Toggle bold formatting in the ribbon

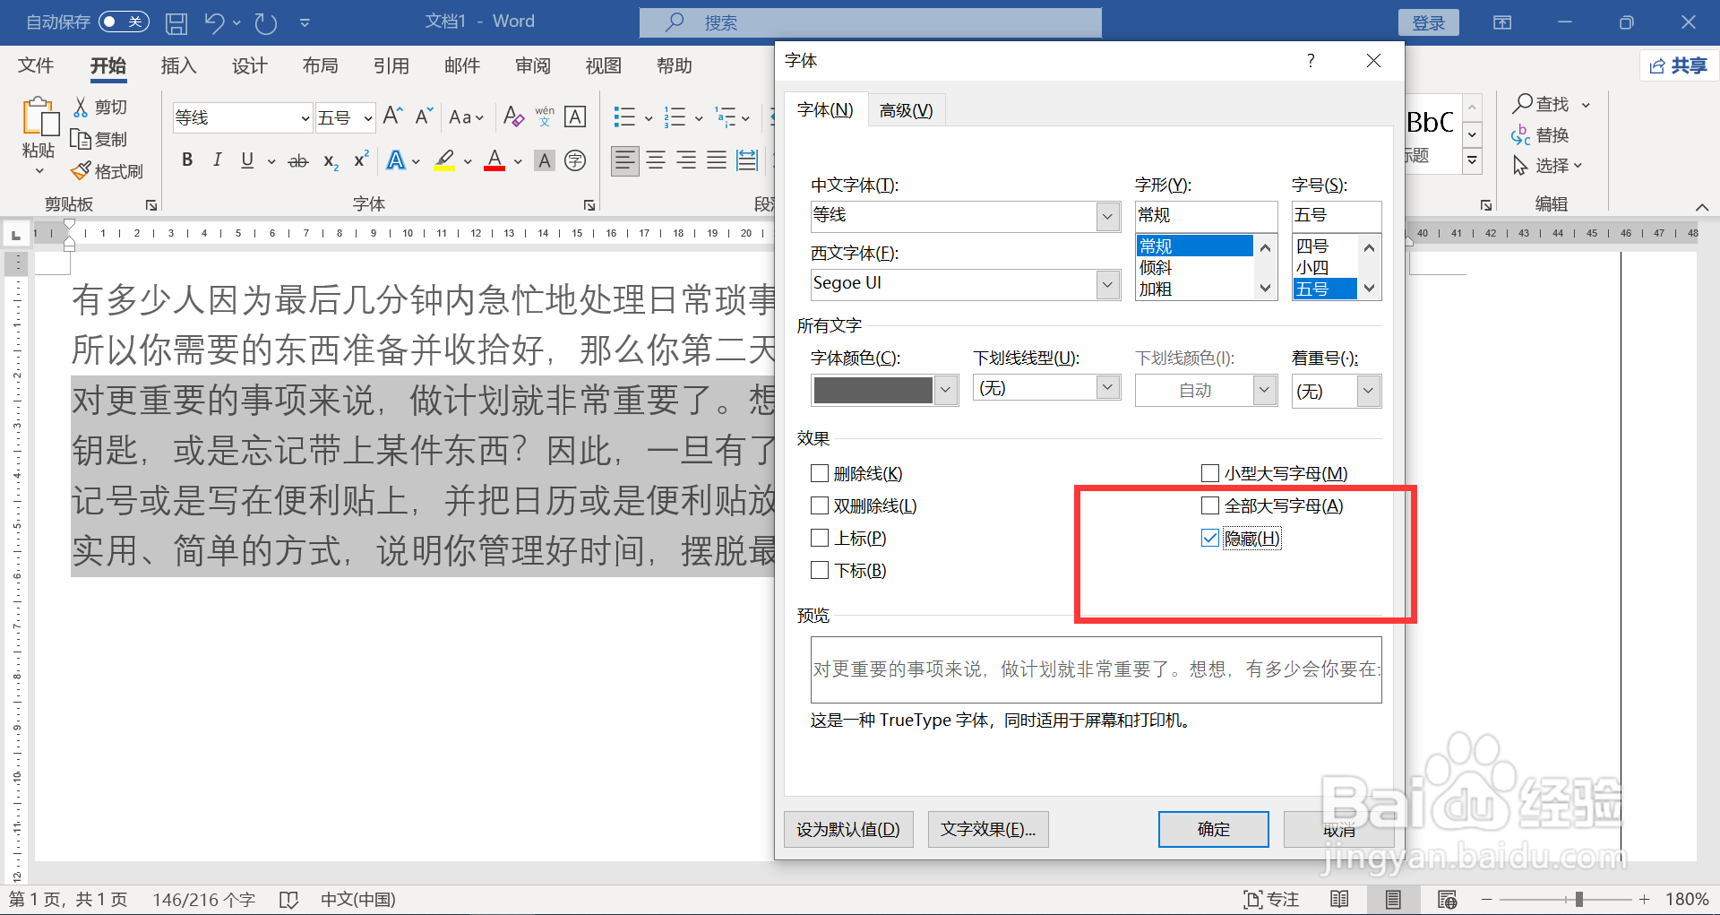click(x=187, y=160)
